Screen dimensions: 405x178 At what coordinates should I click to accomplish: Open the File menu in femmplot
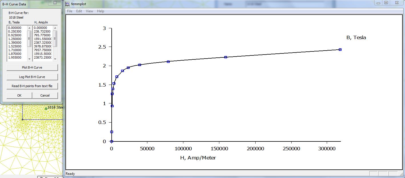(70, 11)
